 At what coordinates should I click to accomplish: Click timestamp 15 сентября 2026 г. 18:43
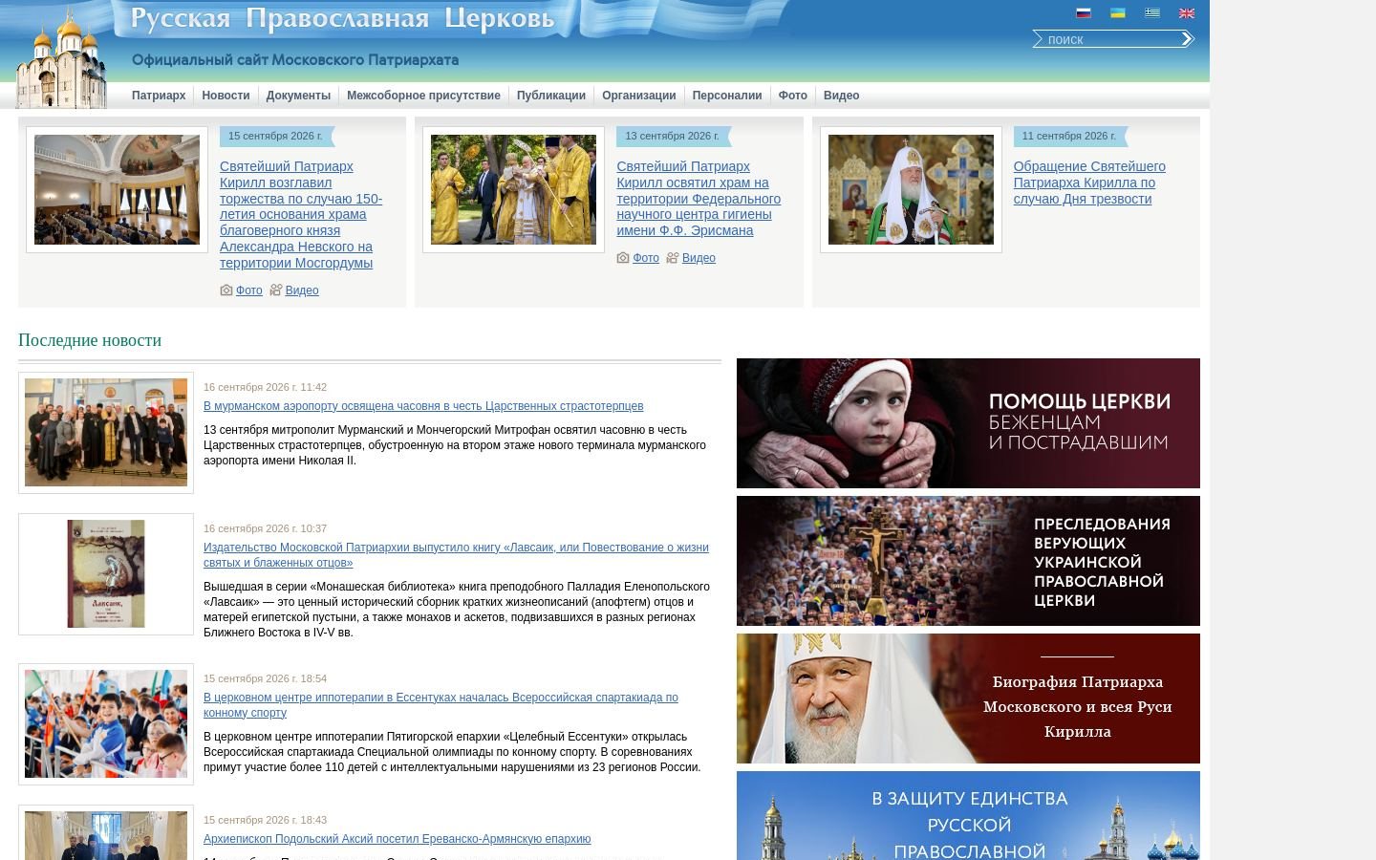pyautogui.click(x=265, y=820)
